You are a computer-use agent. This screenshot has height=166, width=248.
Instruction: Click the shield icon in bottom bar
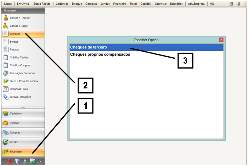(x=18, y=161)
